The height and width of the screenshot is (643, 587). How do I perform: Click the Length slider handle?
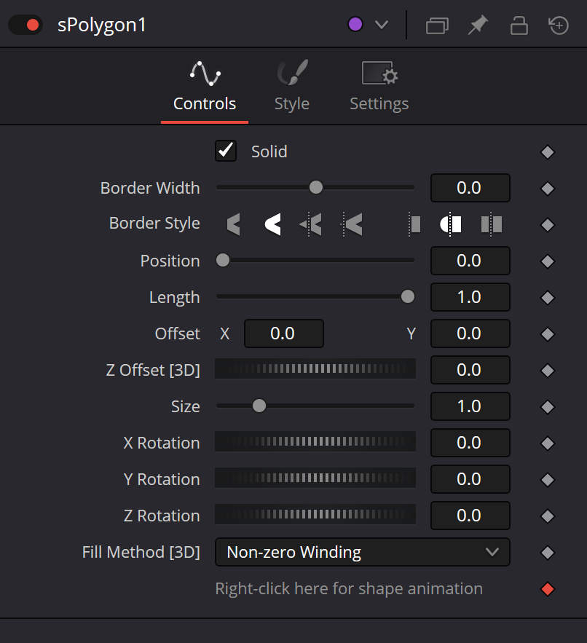pyautogui.click(x=408, y=296)
